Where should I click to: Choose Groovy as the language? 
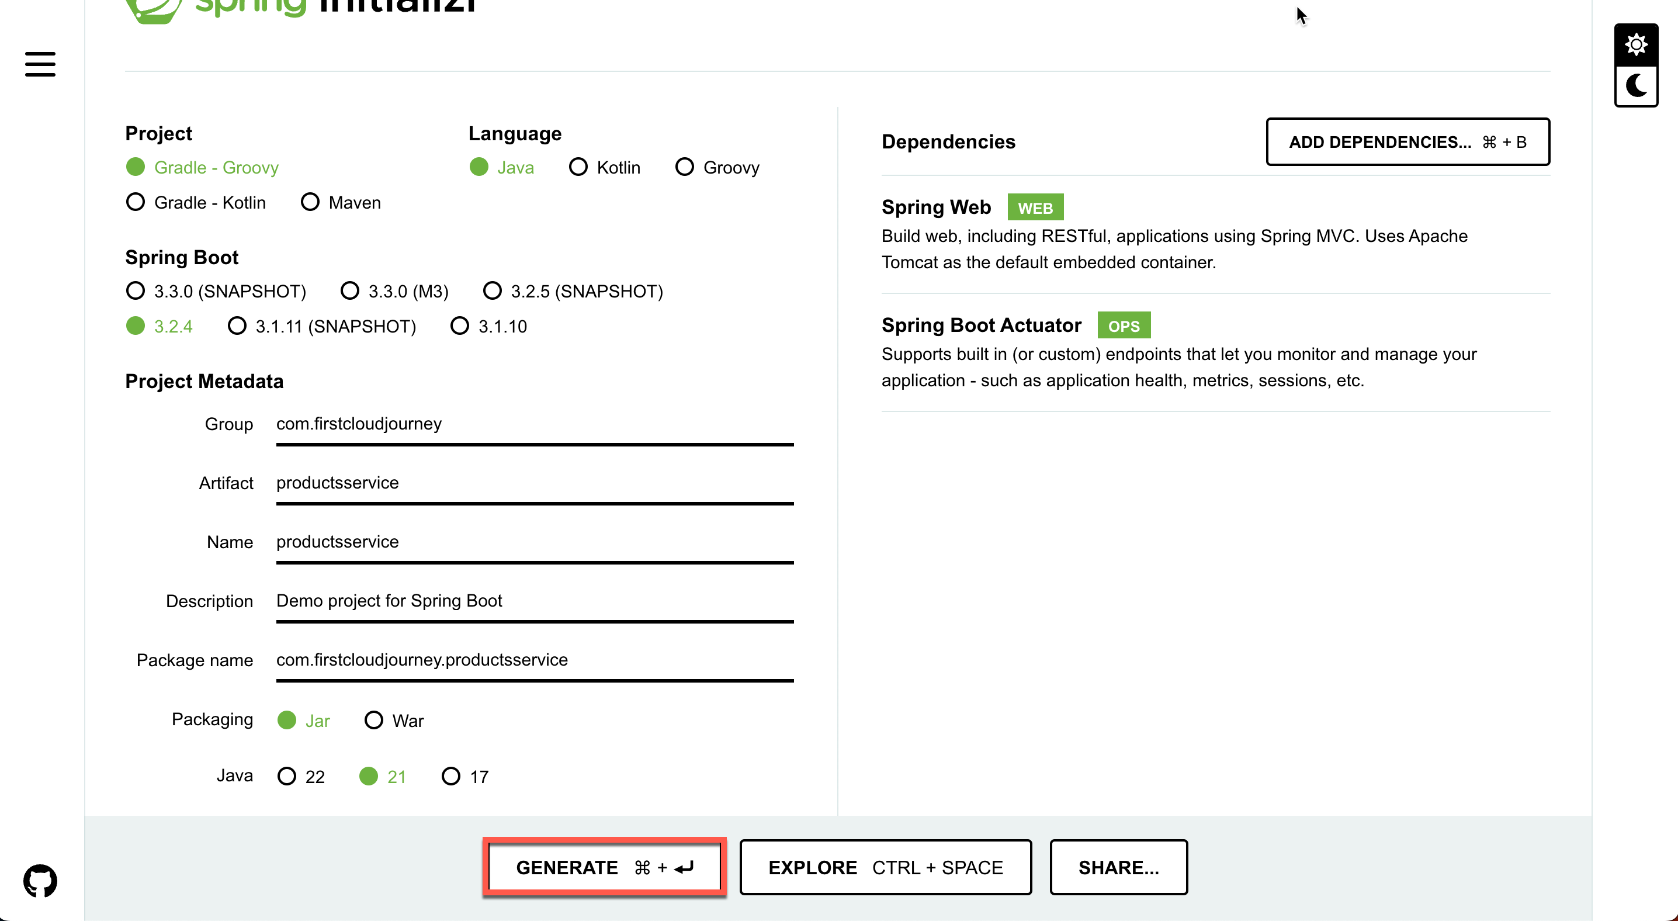pyautogui.click(x=717, y=167)
